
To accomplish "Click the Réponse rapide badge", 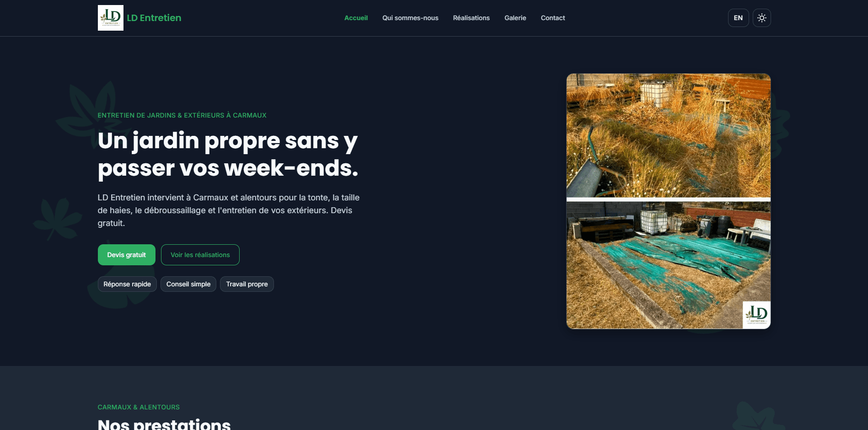I will (x=127, y=284).
